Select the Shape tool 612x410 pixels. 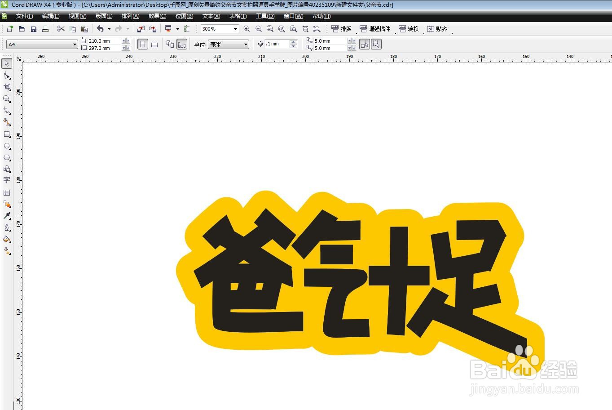click(x=7, y=75)
